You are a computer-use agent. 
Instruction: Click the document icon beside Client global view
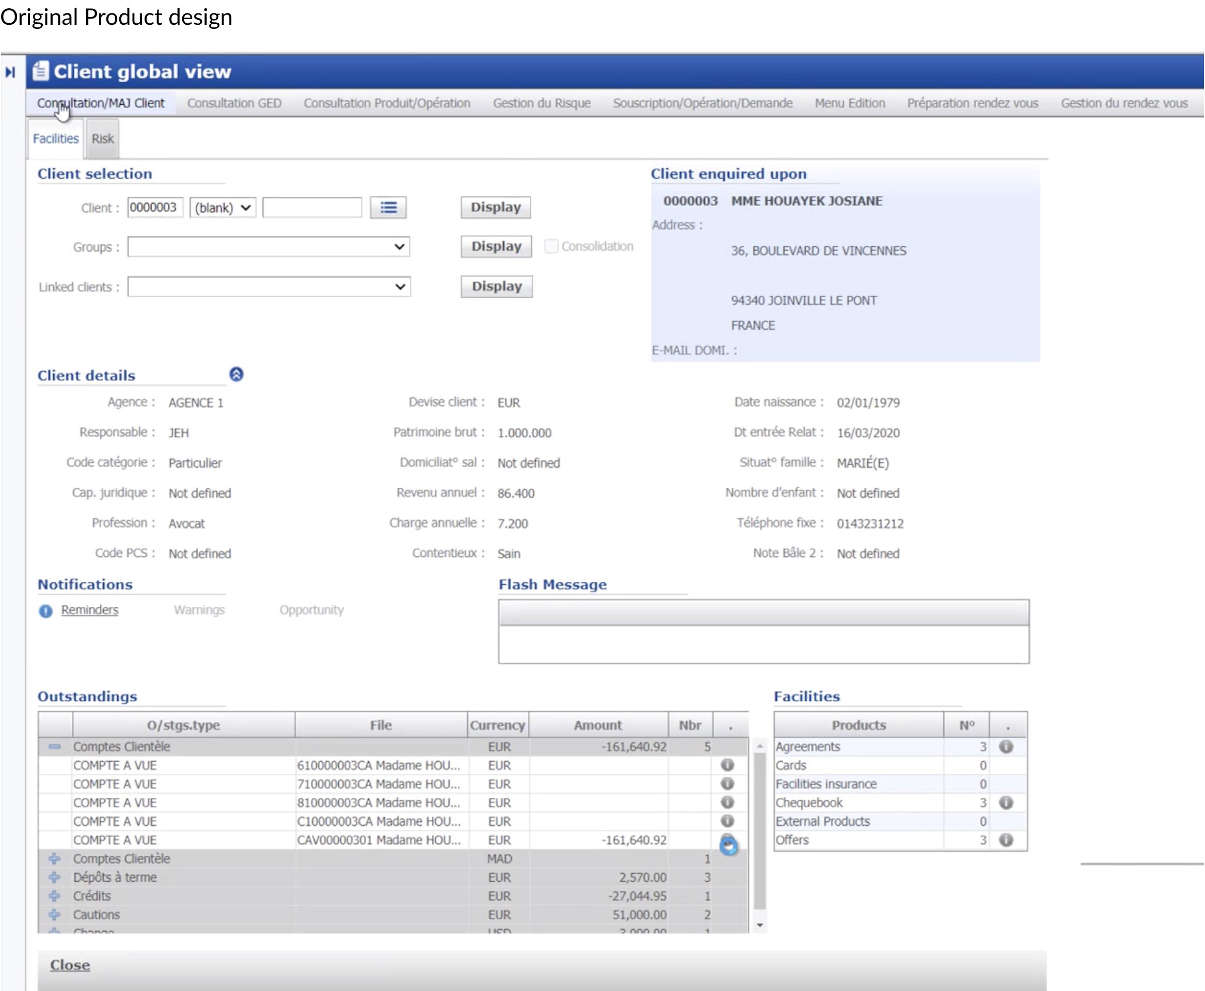[x=40, y=71]
